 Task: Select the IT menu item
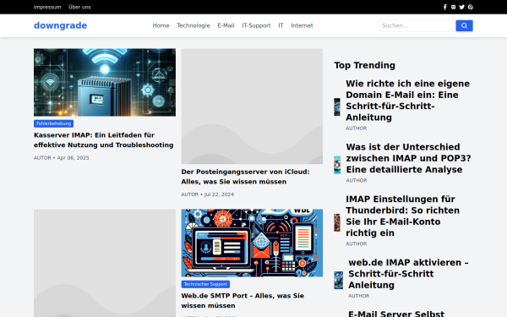[281, 25]
